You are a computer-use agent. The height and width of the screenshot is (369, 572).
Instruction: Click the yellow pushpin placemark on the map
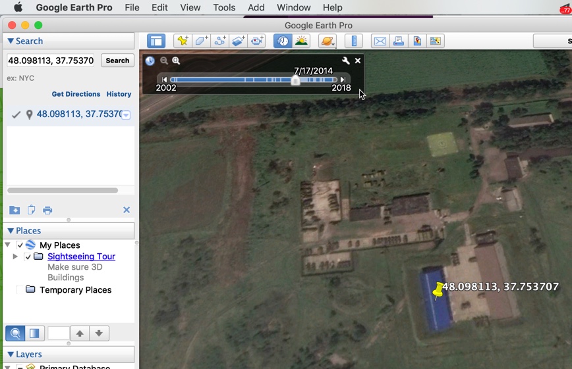438,290
